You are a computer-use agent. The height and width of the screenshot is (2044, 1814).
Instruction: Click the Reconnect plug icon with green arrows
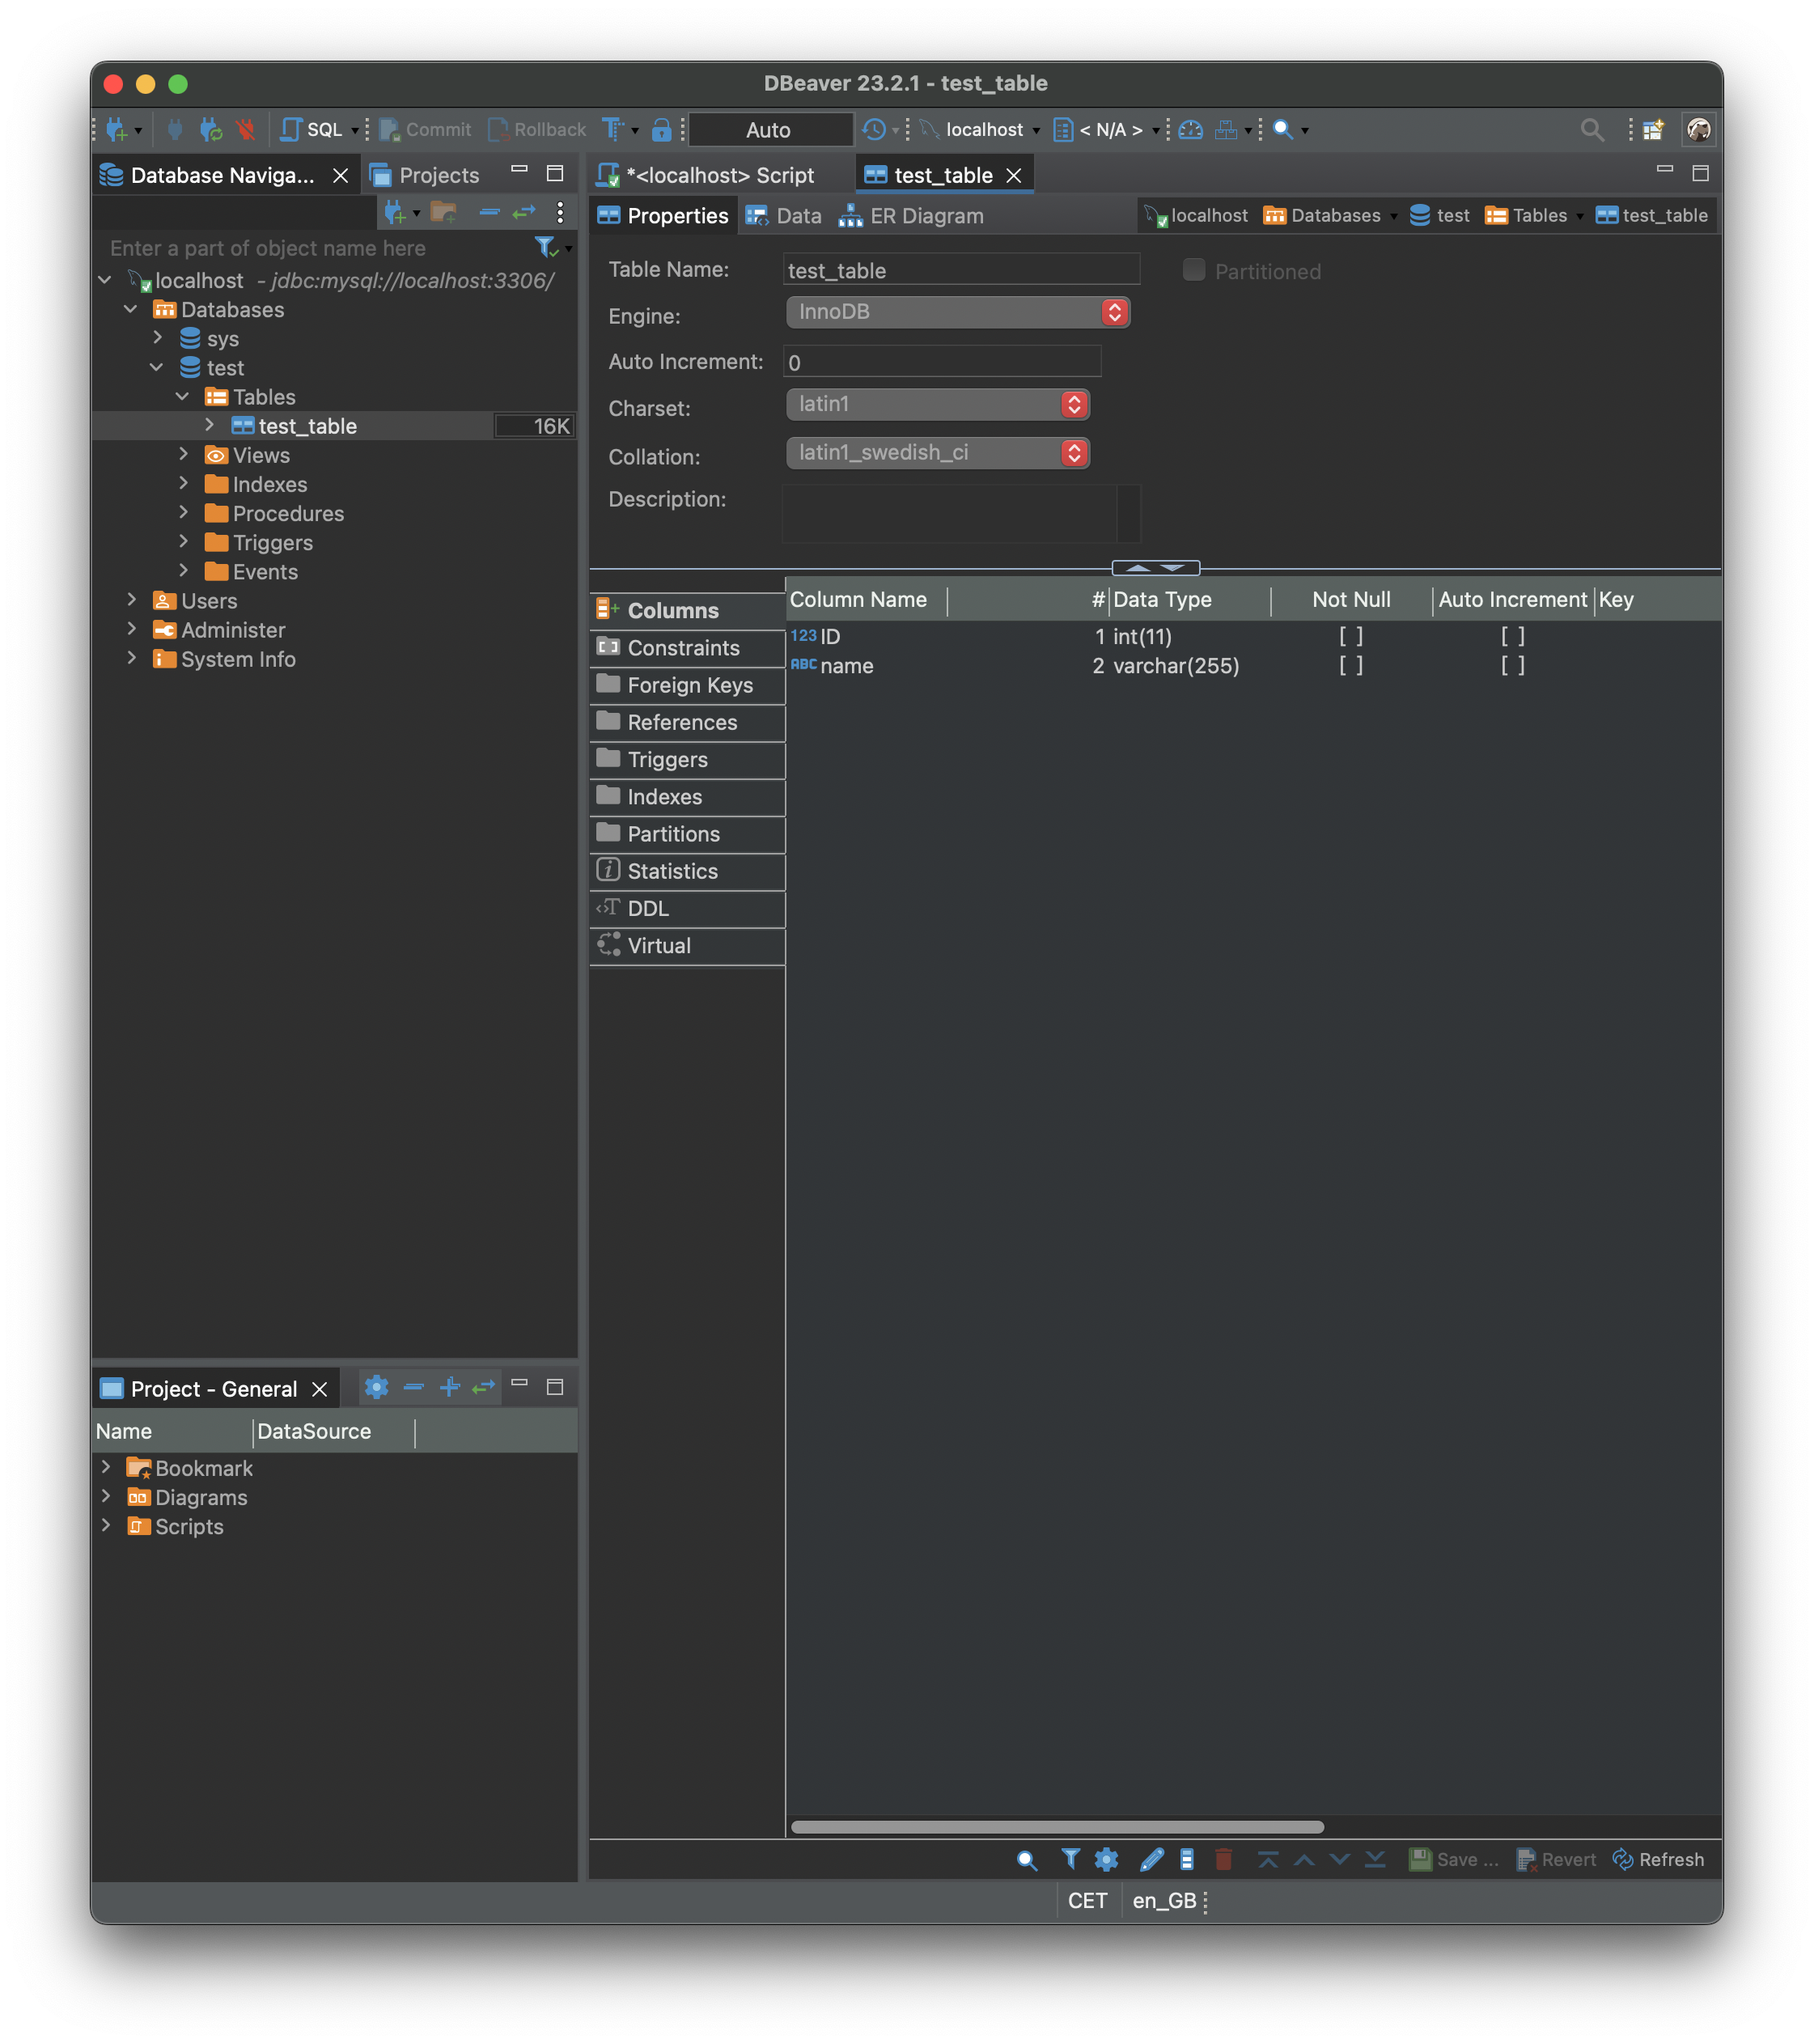coord(210,130)
